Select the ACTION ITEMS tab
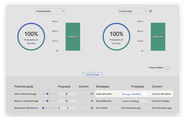 pos(92,75)
